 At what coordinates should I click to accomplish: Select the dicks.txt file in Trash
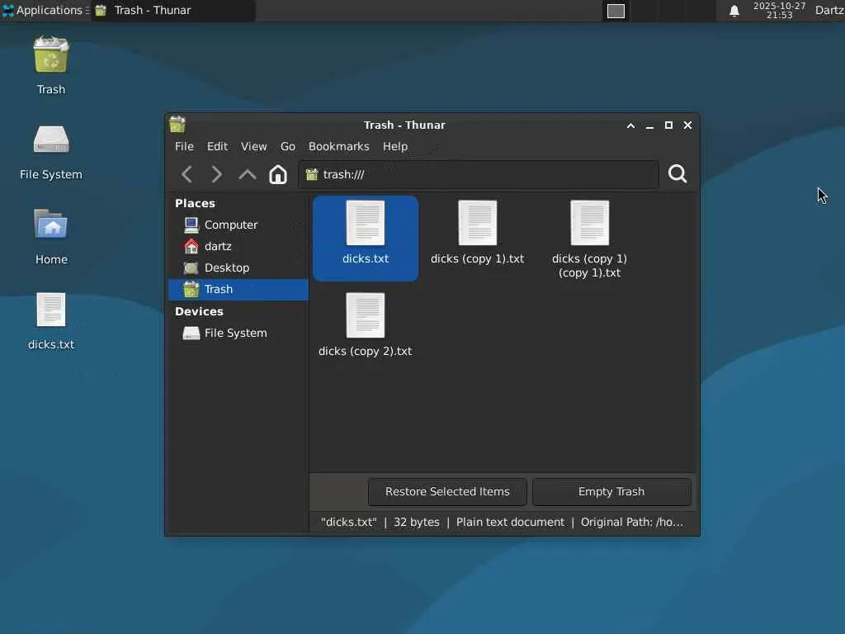click(366, 238)
